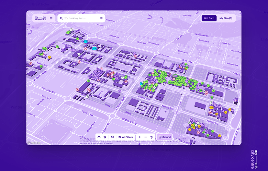
Task: Click the locate-me arrow icon
Action: [x=151, y=137]
